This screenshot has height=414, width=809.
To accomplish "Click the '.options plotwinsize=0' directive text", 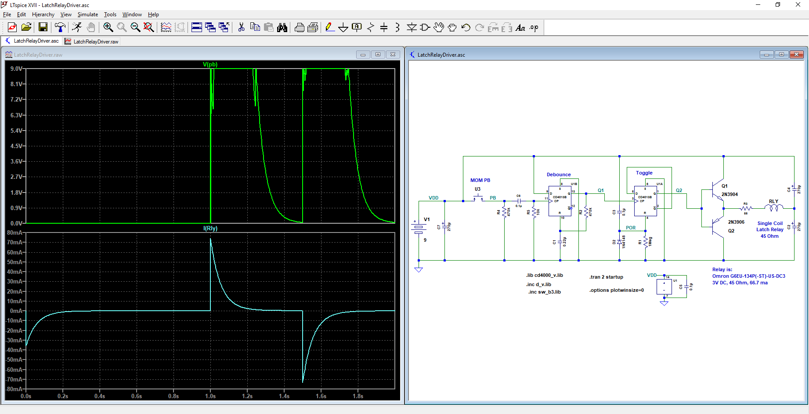I will 617,290.
